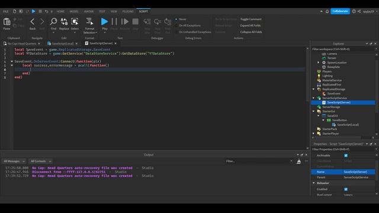Collapse the SaveButton tree node
379x213 pixels.
(323, 120)
